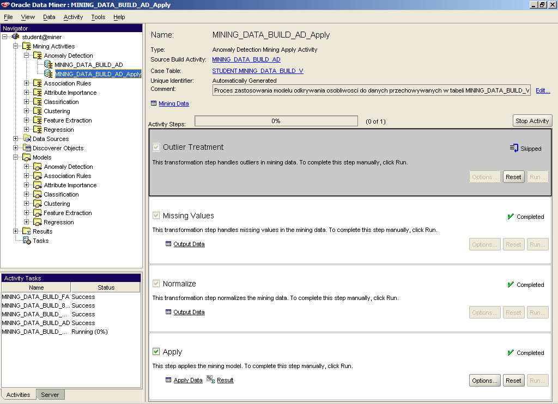Image resolution: width=558 pixels, height=404 pixels.
Task: Toggle the Missing Values checkbox
Action: [156, 215]
